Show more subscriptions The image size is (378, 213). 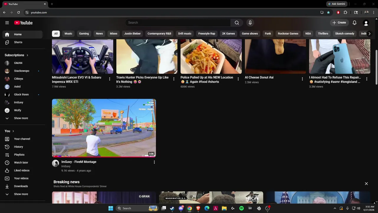[x=22, y=118]
